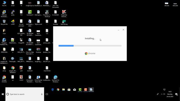The height and width of the screenshot is (101, 180).
Task: Select the TheLaughi desktop icon
Action: pos(13,59)
